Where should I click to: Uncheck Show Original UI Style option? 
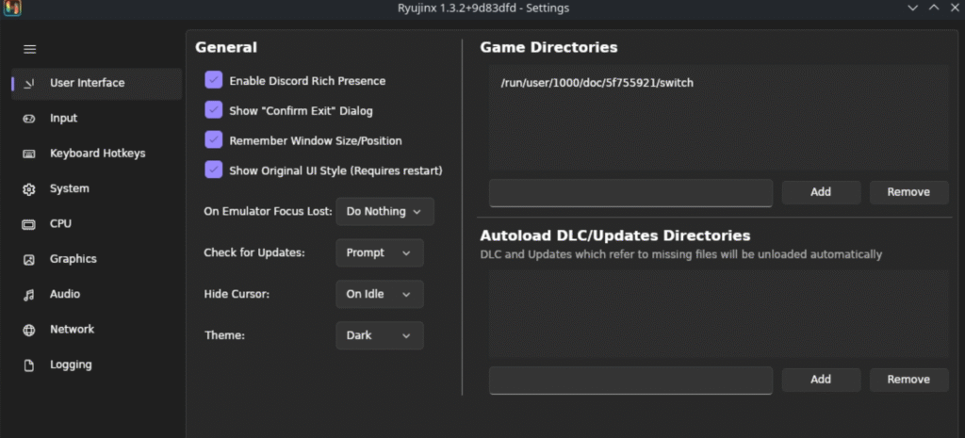214,170
